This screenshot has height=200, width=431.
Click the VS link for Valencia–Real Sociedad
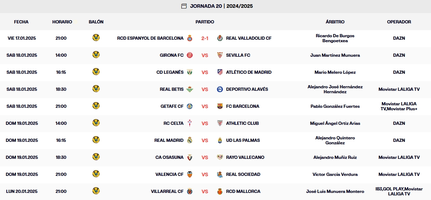205,174
